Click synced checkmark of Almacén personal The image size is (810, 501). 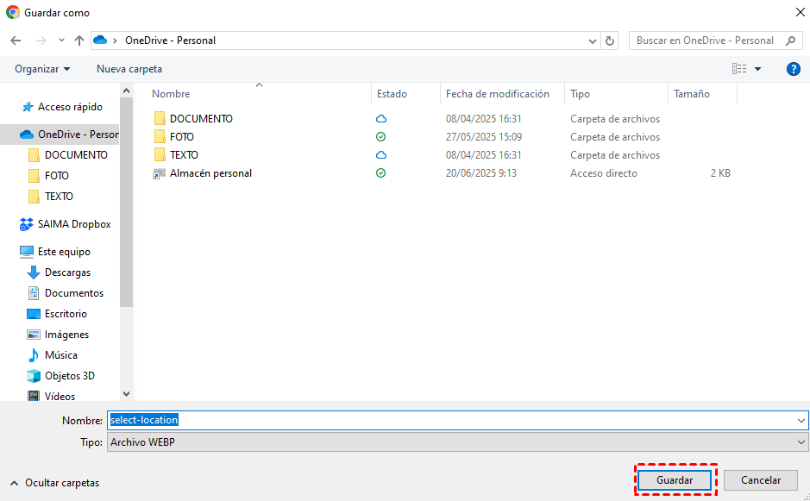tap(380, 173)
